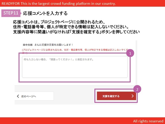The image size is (165, 124).
Task: Click the purple number 2 circle marker
Action: 137,89
